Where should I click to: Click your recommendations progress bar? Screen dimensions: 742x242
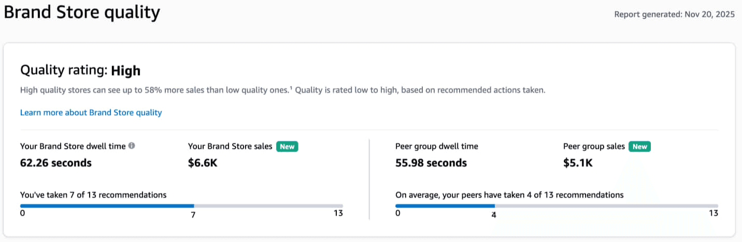coord(181,206)
